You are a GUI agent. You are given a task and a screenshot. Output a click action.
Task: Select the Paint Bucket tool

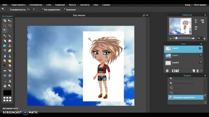point(10,41)
